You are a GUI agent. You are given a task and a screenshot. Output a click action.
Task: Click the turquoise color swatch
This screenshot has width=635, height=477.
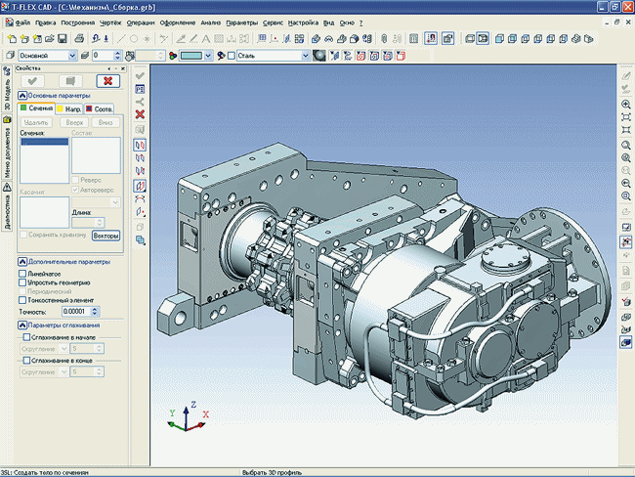coord(191,56)
